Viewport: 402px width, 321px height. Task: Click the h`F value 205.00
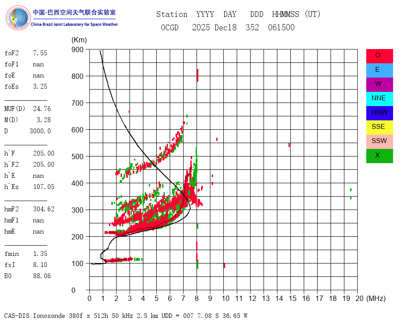[44, 153]
